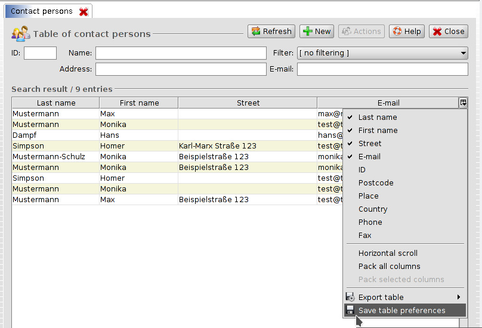The height and width of the screenshot is (328, 482).
Task: Click into the Name input field
Action: coord(181,53)
